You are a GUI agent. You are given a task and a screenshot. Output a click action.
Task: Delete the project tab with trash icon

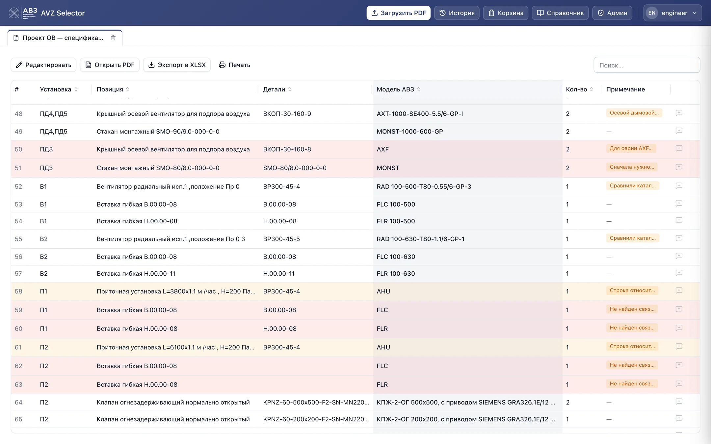[113, 38]
